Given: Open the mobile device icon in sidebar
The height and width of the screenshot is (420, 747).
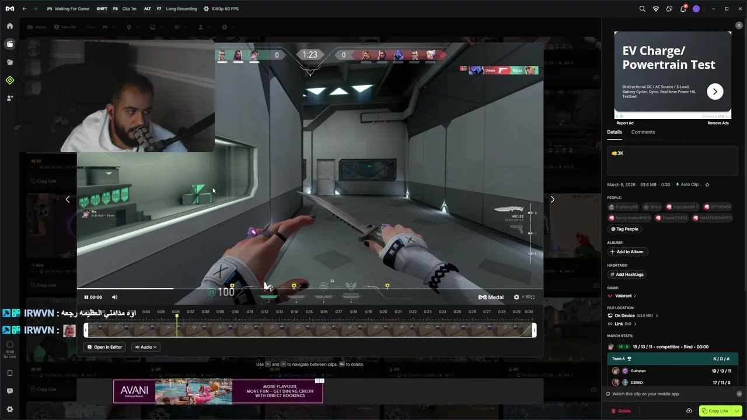Looking at the screenshot, I should [x=10, y=373].
